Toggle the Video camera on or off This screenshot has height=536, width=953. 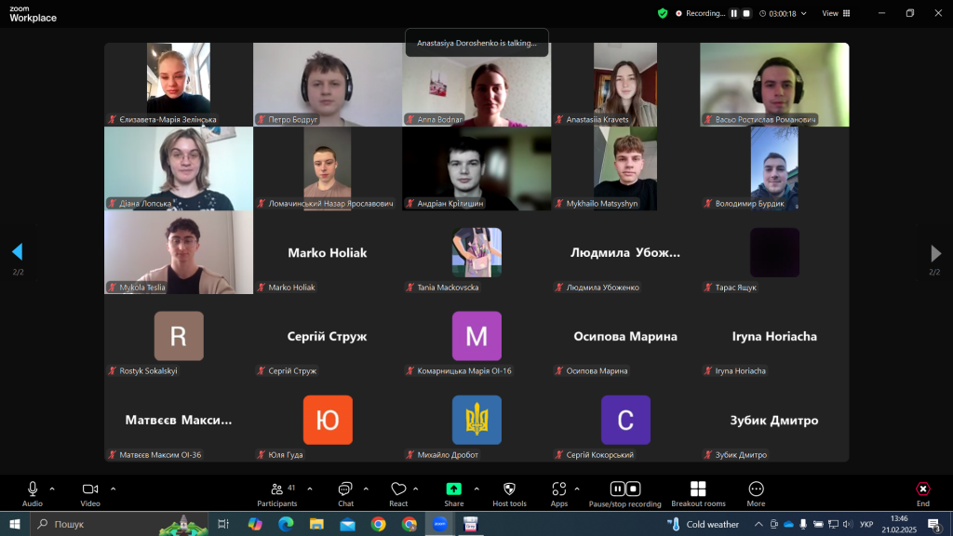tap(90, 490)
